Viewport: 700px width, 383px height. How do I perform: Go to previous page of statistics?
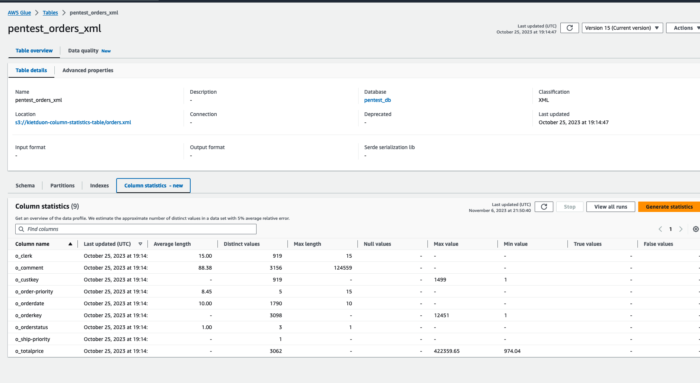pos(660,229)
